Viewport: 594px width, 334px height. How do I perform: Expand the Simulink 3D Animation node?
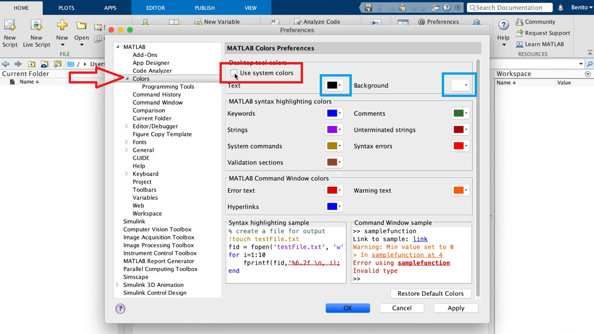coord(118,285)
